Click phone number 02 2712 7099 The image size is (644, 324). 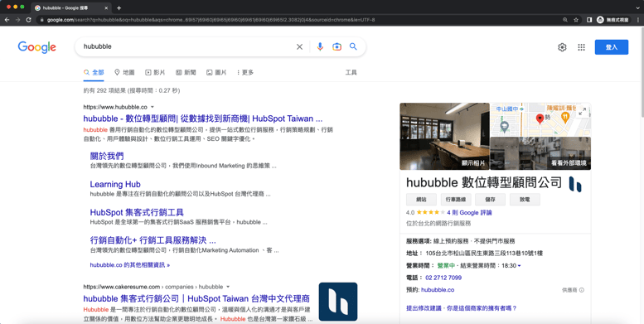[x=443, y=278]
